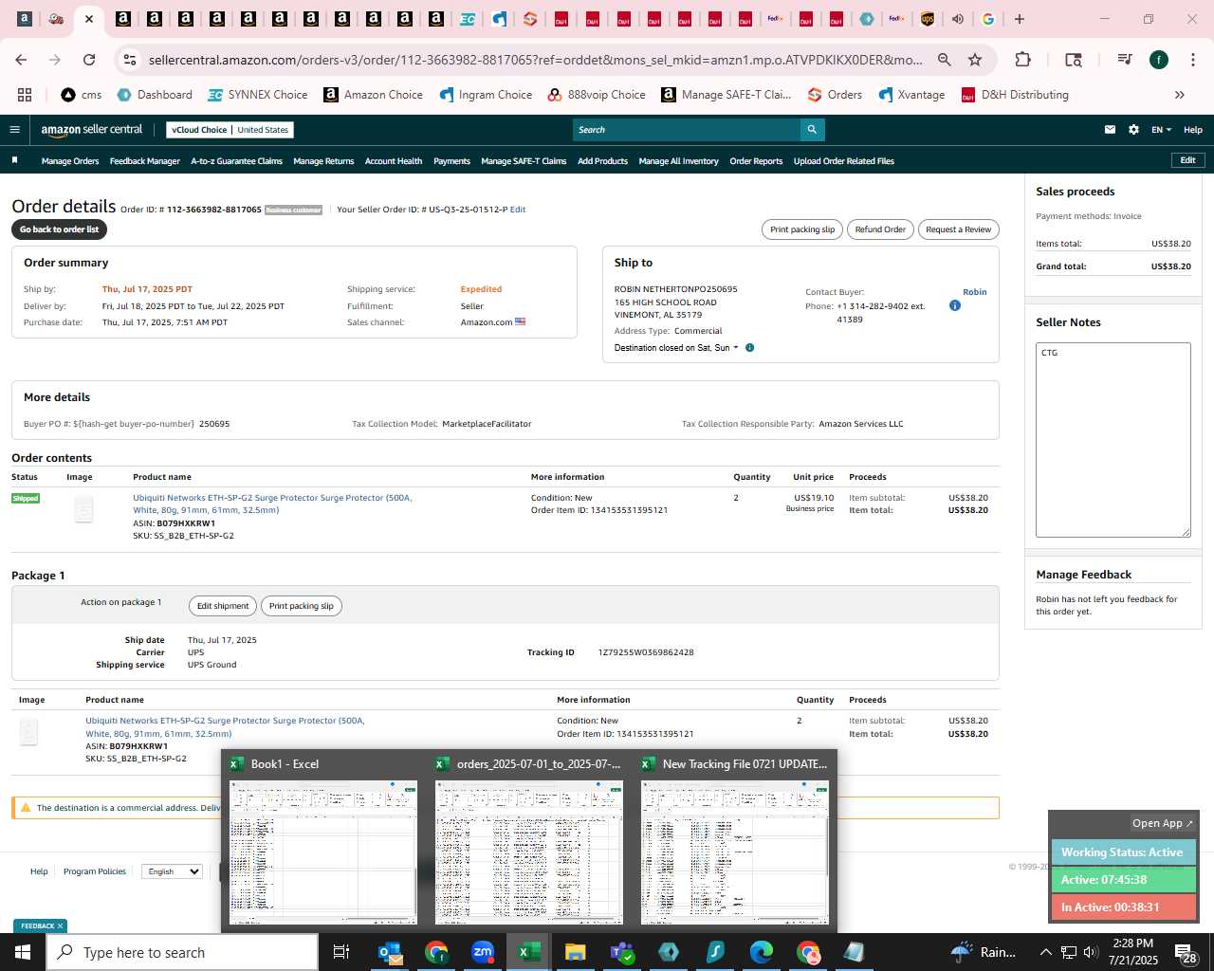Open Manage SAFE-T Claims in the navigation bar
The image size is (1214, 971).
click(524, 161)
